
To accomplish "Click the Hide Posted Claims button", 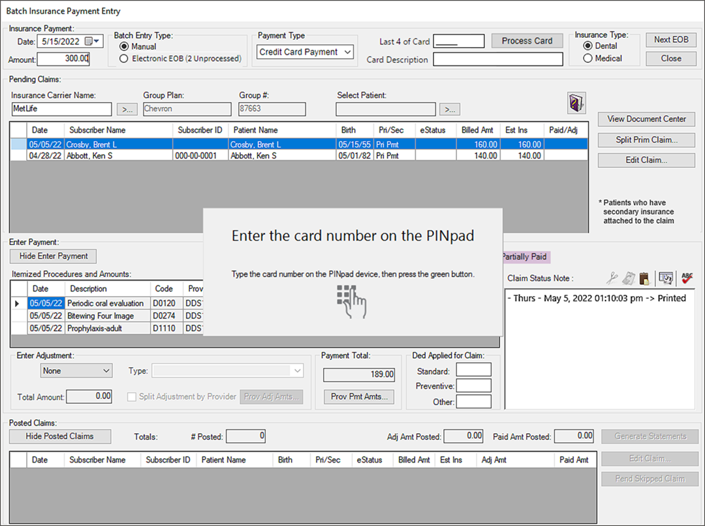I will click(x=60, y=436).
